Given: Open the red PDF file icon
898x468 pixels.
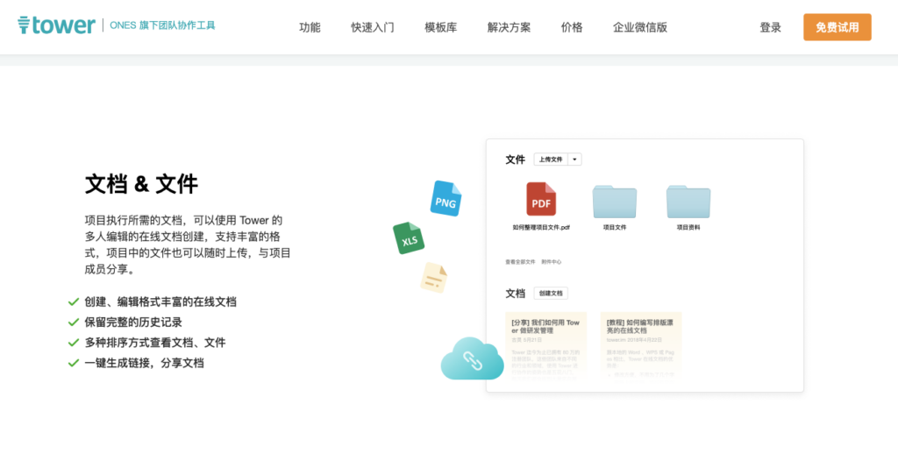Looking at the screenshot, I should click(x=541, y=201).
